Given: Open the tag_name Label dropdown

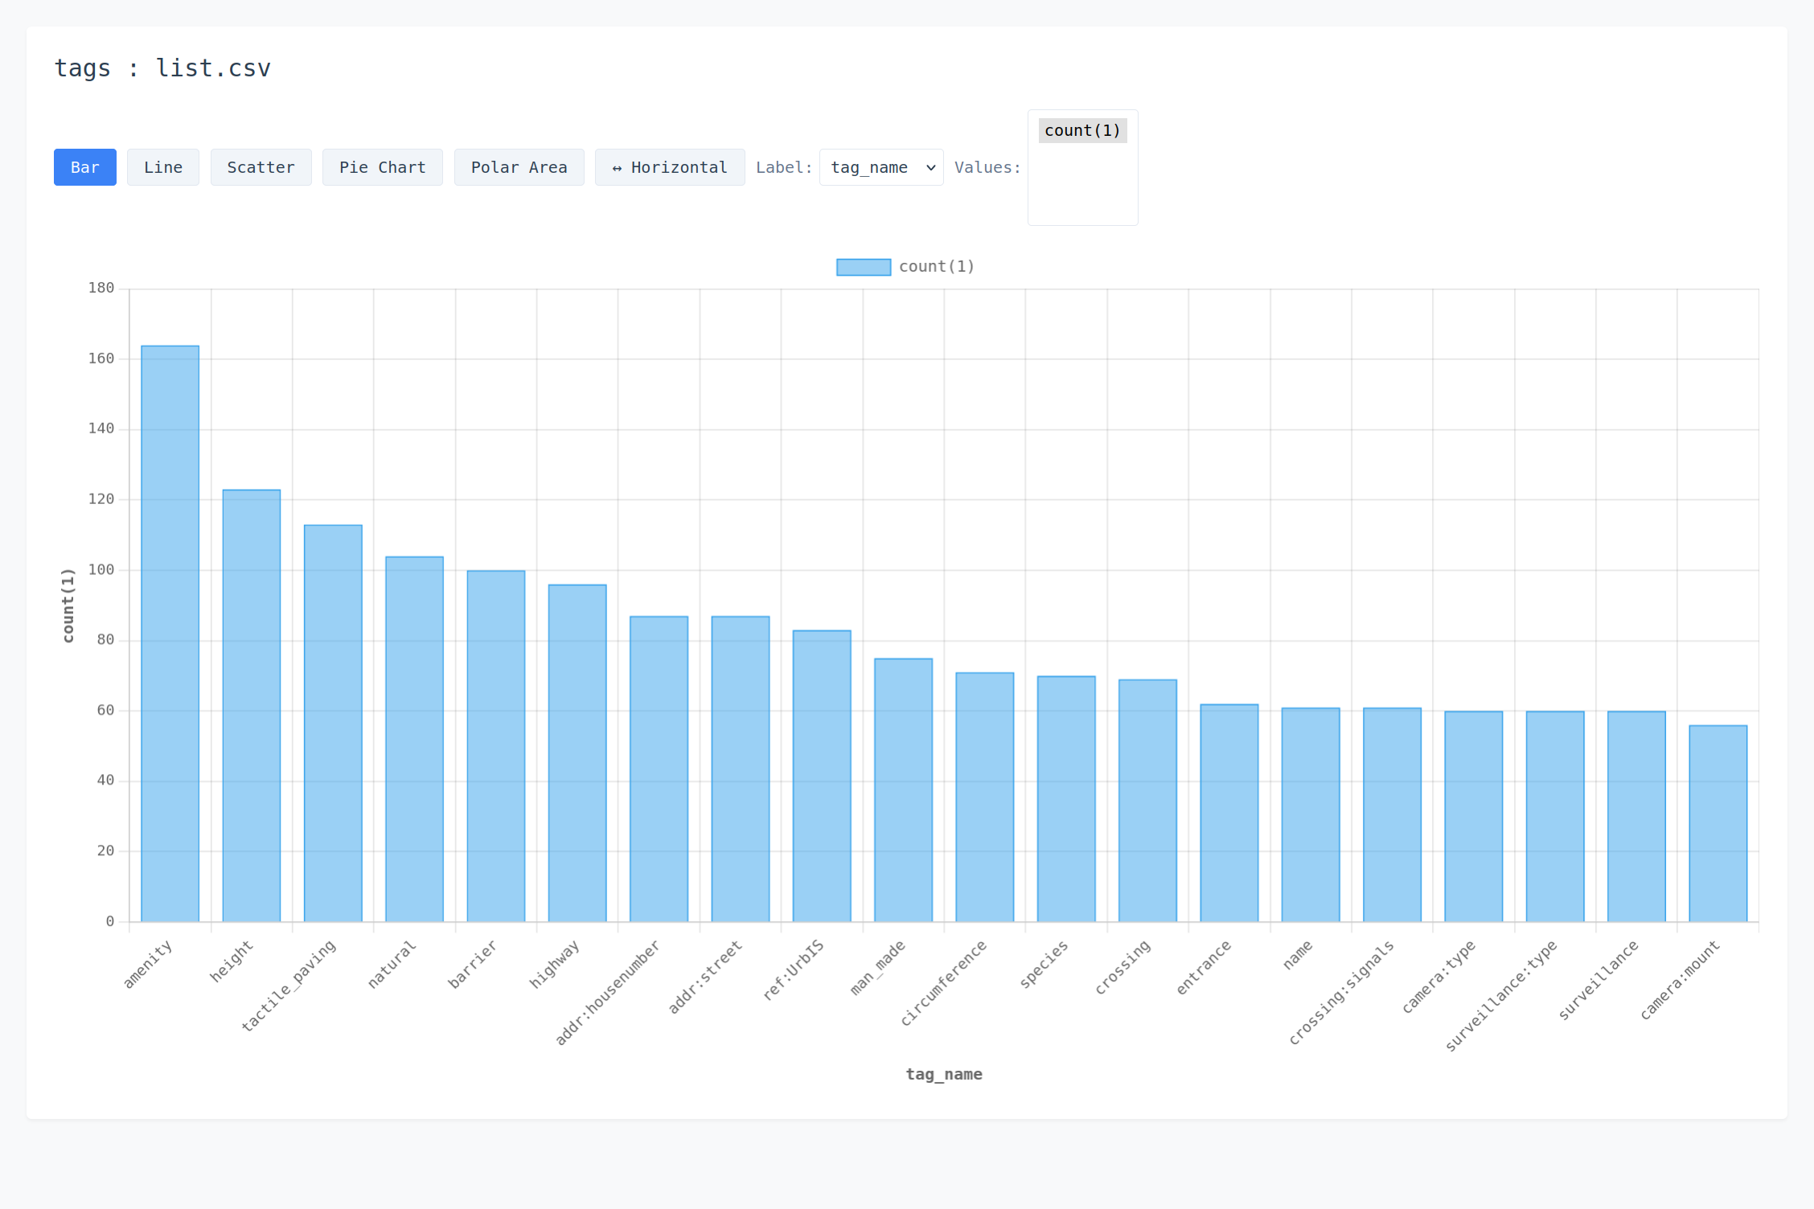Looking at the screenshot, I should 881,167.
